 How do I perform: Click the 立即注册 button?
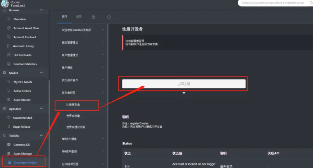point(184,84)
